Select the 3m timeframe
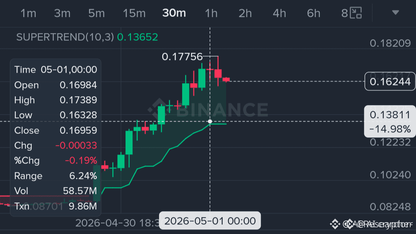Screen dimensions: 416x234 62,13
